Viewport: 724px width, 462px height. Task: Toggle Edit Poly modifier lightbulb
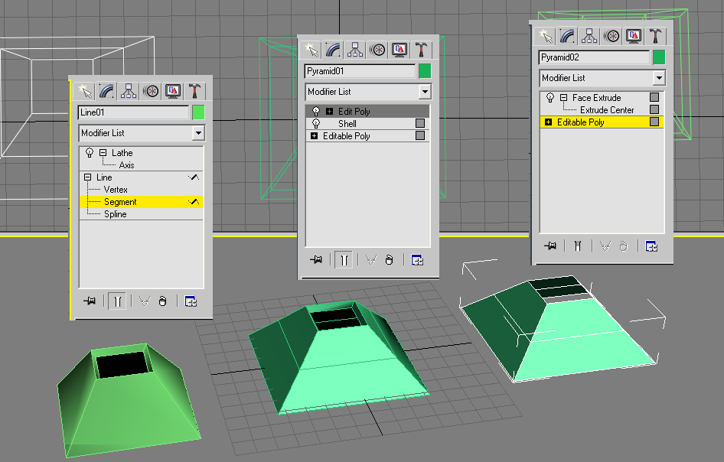point(316,111)
